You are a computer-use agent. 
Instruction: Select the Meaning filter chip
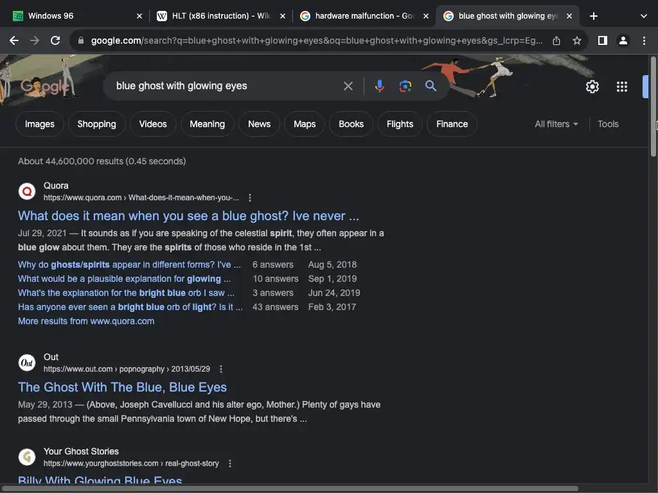click(x=208, y=124)
